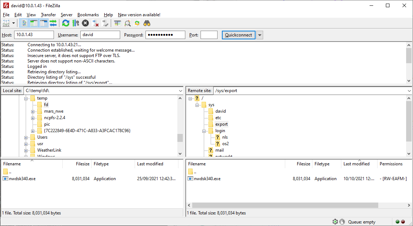Select the local nwdsk340.exe dated 25/09/2021
Screen dimensions: 413x226
pyautogui.click(x=90, y=179)
